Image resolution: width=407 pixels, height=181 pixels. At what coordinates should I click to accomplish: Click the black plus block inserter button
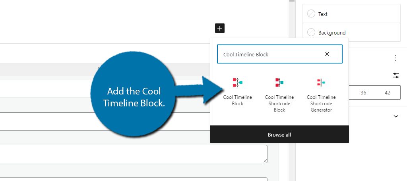click(x=220, y=28)
